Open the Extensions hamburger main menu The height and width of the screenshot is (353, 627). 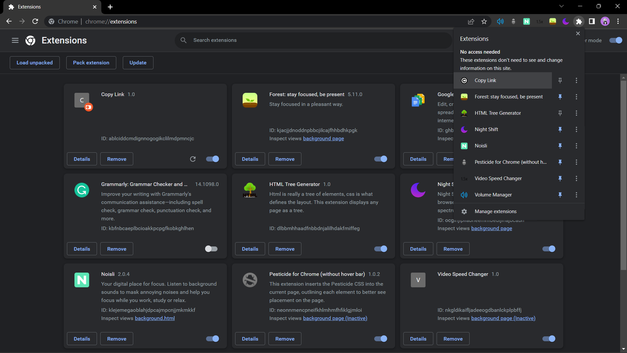(15, 41)
